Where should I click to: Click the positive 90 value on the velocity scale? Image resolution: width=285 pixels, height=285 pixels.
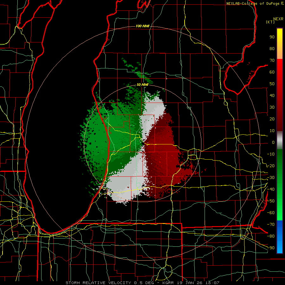click(x=272, y=37)
